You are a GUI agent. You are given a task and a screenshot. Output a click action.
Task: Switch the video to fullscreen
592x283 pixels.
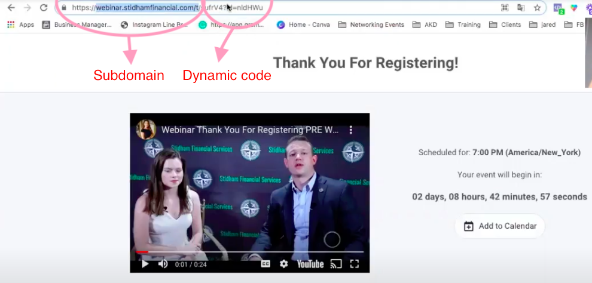tap(354, 264)
